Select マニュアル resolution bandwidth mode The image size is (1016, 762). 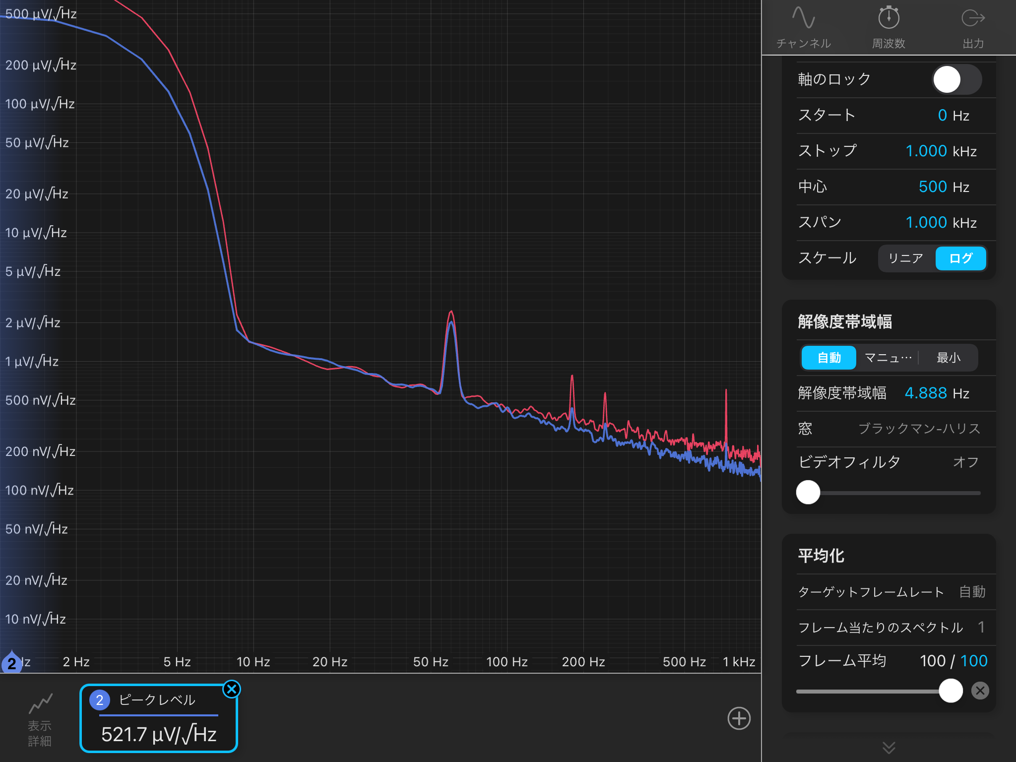click(888, 358)
